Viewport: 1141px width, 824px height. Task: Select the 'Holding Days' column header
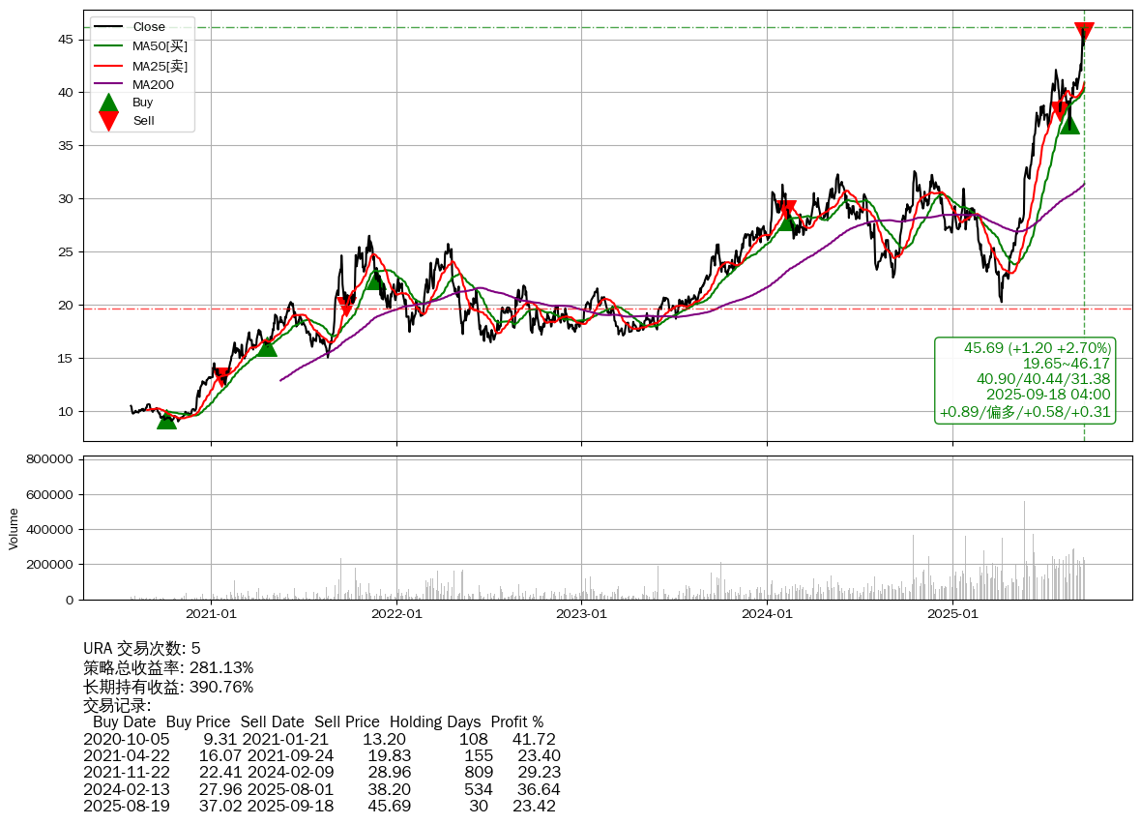coord(435,722)
